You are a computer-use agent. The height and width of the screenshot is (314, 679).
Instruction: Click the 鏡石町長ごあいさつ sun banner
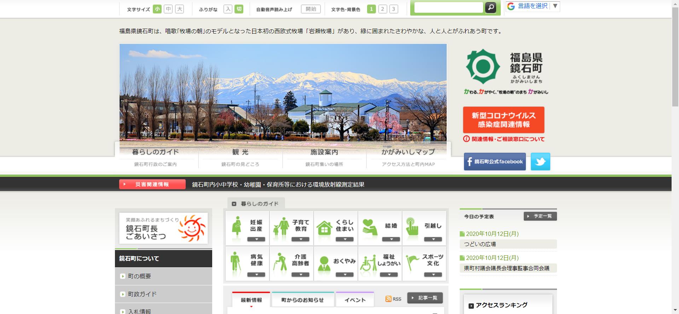163,228
